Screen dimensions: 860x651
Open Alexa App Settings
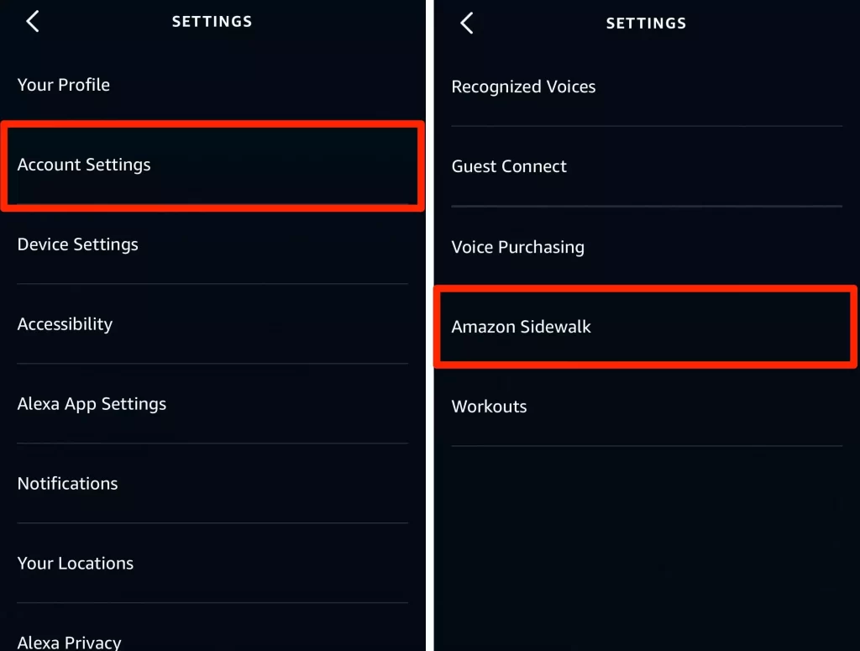tap(92, 404)
